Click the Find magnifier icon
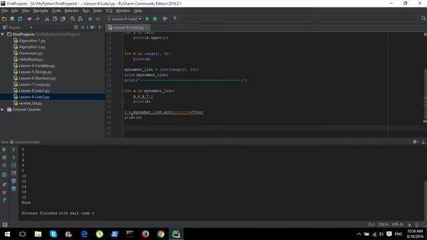427x240 pixels. coord(73,19)
